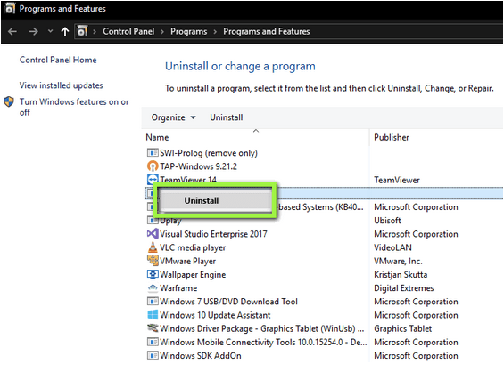Select Windows SDK AddOn entry
Viewport: 504px width, 380px height.
click(x=201, y=356)
